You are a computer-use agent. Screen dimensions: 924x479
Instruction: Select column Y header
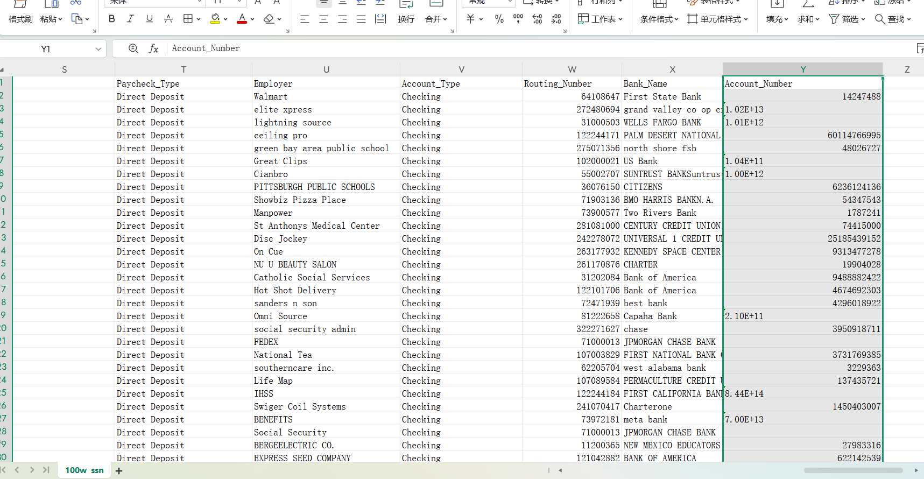(803, 69)
